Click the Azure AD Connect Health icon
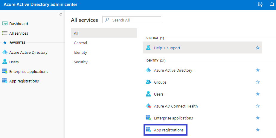 [x=148, y=106]
